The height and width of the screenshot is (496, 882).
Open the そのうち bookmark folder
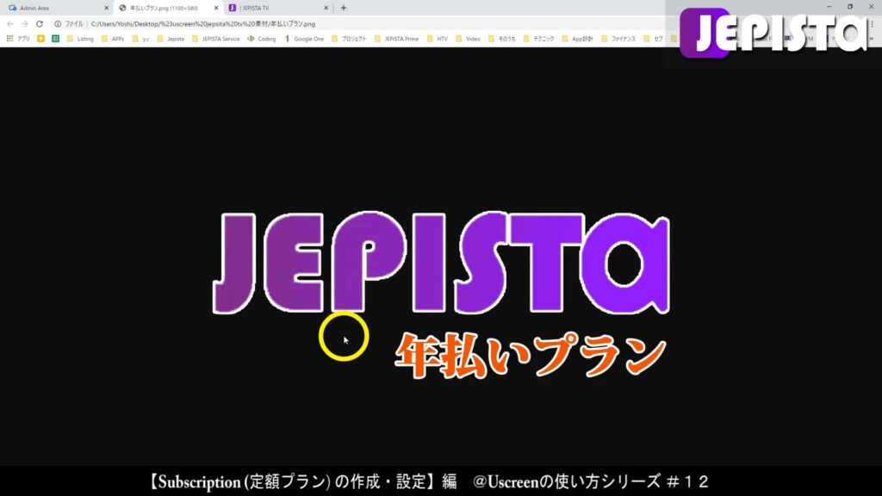[x=502, y=39]
